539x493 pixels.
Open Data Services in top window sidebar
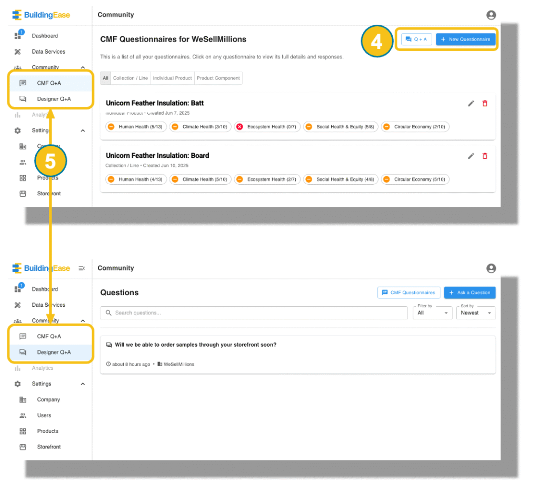click(48, 52)
